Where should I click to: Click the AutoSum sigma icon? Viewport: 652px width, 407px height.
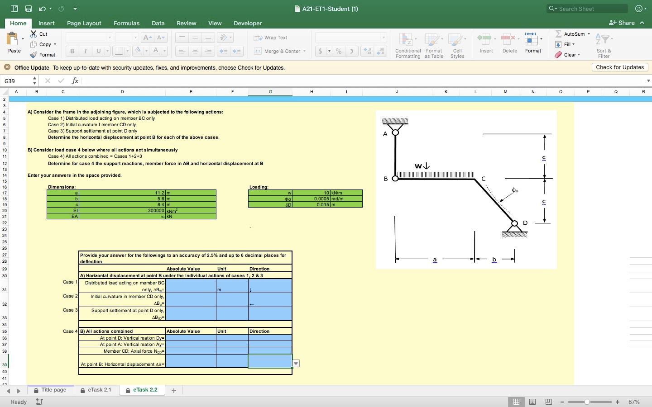(x=558, y=34)
